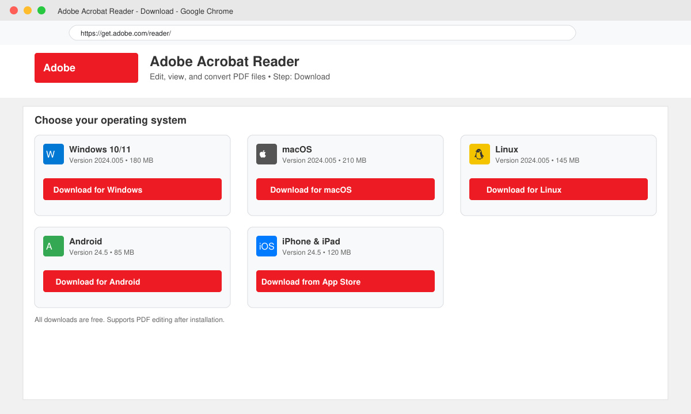This screenshot has height=414, width=691.
Task: Select the 'macOS' card title
Action: 297,149
